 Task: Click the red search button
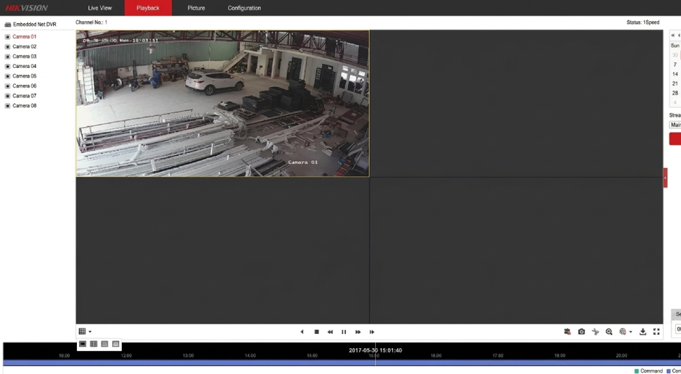[x=676, y=139]
